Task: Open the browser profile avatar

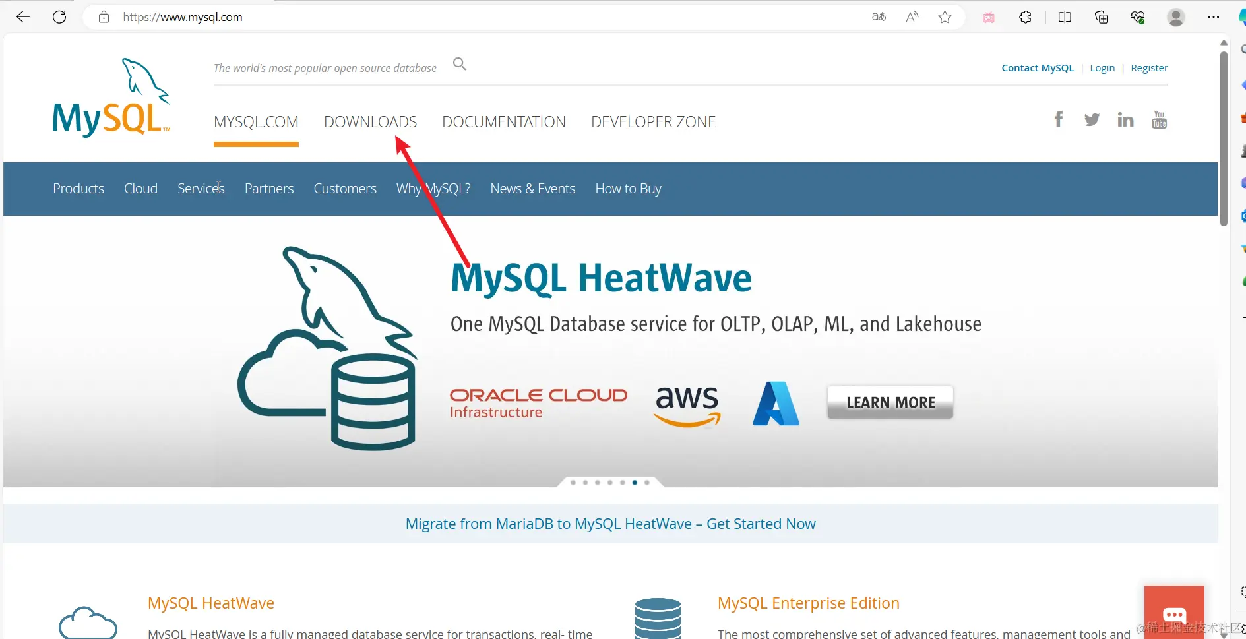Action: click(1176, 17)
